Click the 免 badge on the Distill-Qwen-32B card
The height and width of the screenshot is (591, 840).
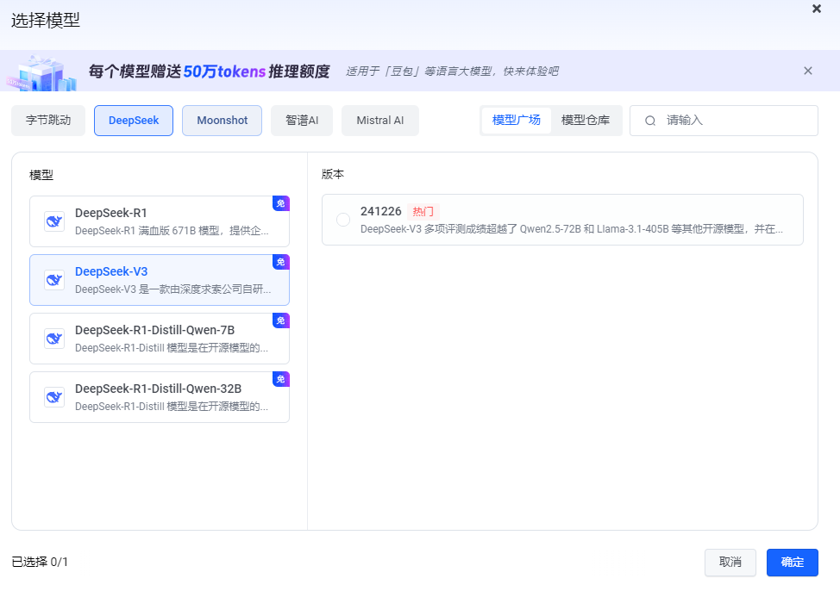click(280, 379)
